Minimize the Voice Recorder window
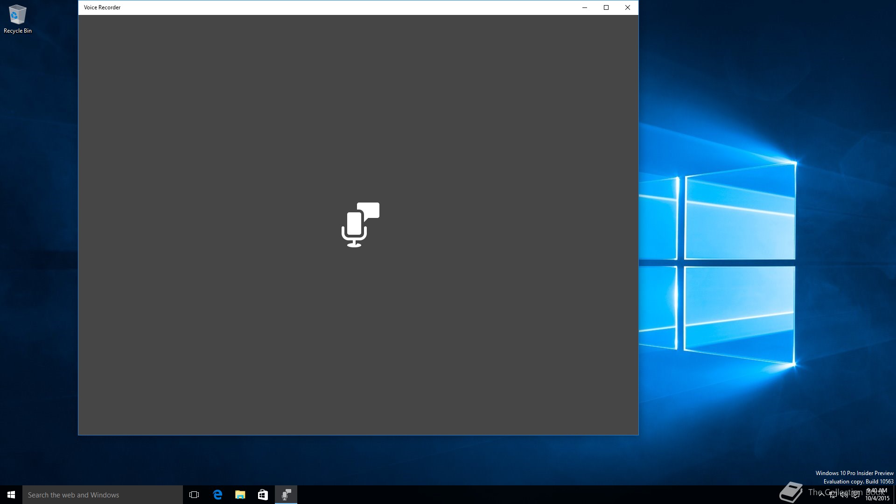 pos(585,7)
